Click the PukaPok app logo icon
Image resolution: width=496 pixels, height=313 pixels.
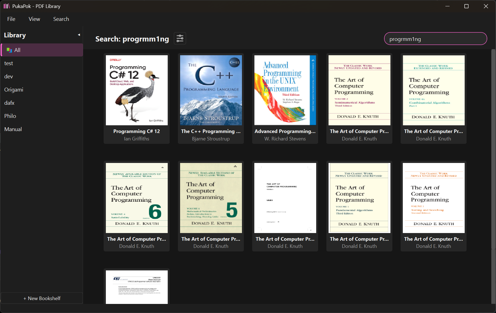[x=7, y=6]
